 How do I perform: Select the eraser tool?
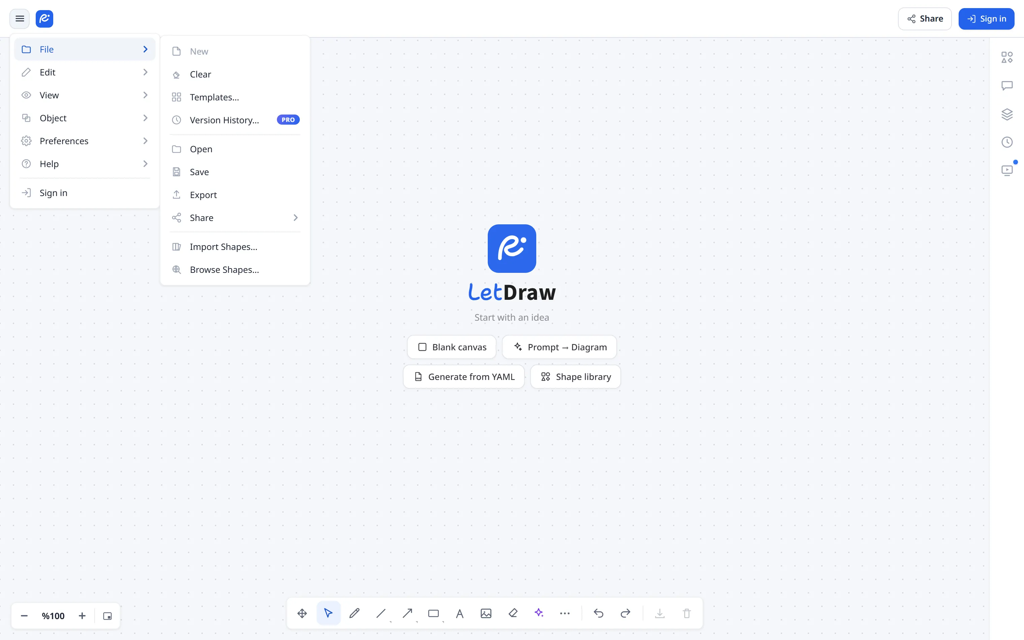click(x=512, y=613)
